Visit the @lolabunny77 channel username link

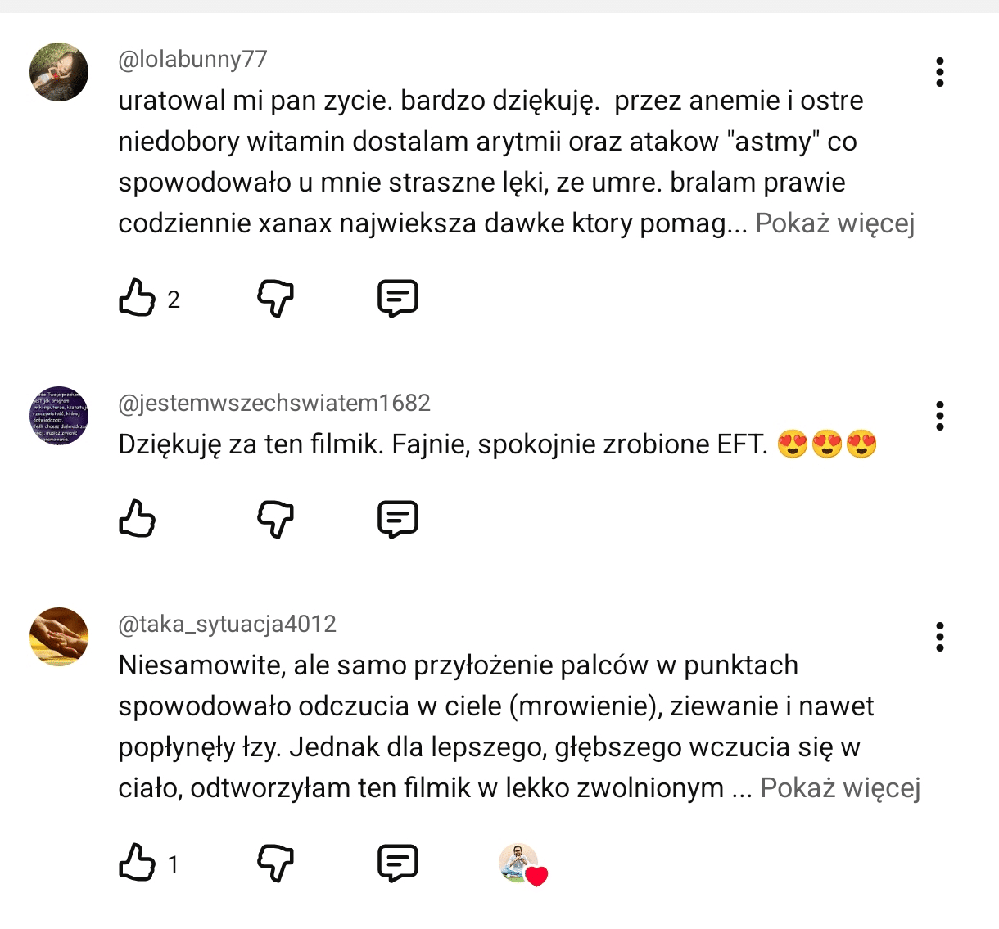pyautogui.click(x=193, y=59)
